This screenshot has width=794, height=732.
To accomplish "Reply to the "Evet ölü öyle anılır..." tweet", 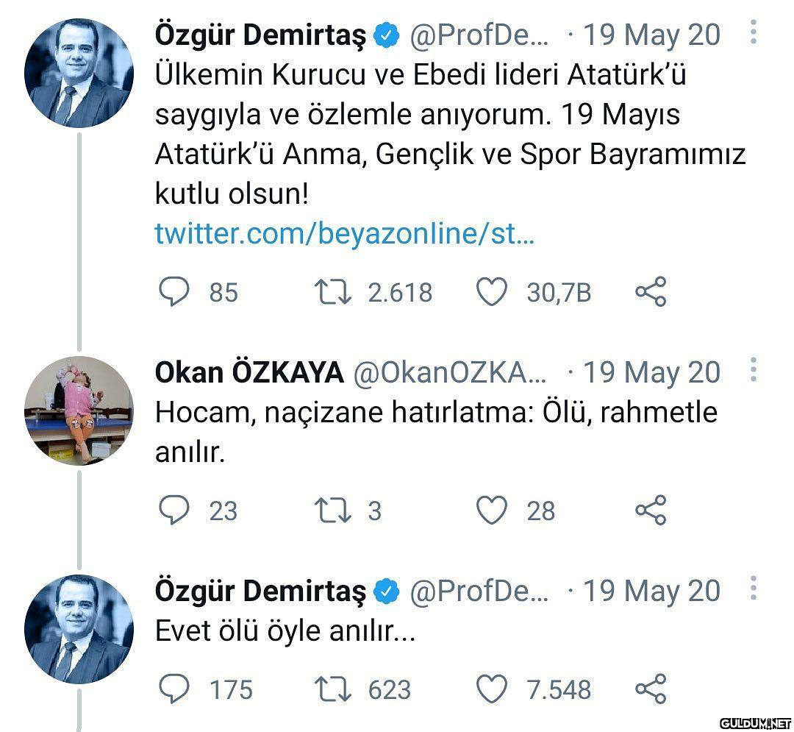I will pyautogui.click(x=174, y=689).
